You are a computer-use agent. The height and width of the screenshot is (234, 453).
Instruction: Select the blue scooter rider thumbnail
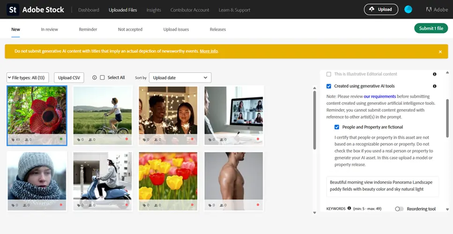(103, 181)
